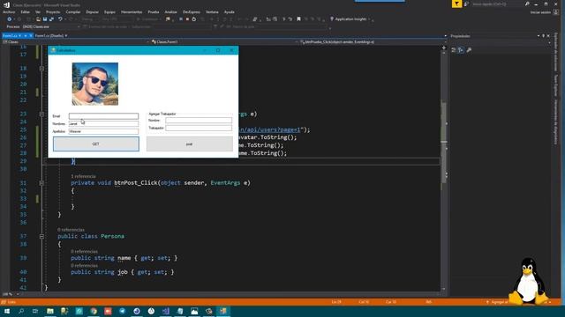Click the GET button in the form
565x317 pixels.
96,144
